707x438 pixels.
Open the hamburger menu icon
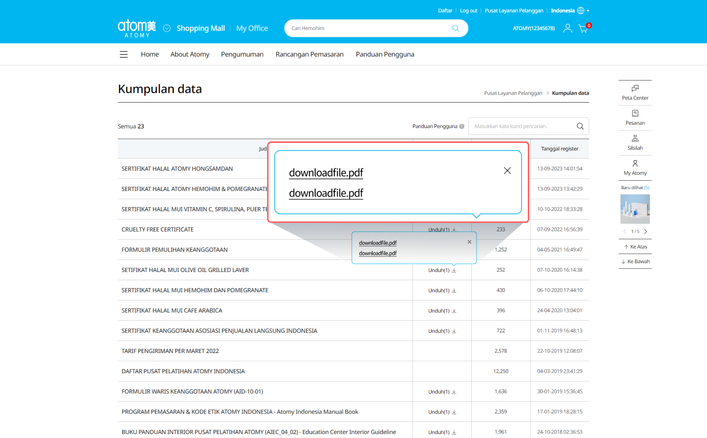coord(124,55)
